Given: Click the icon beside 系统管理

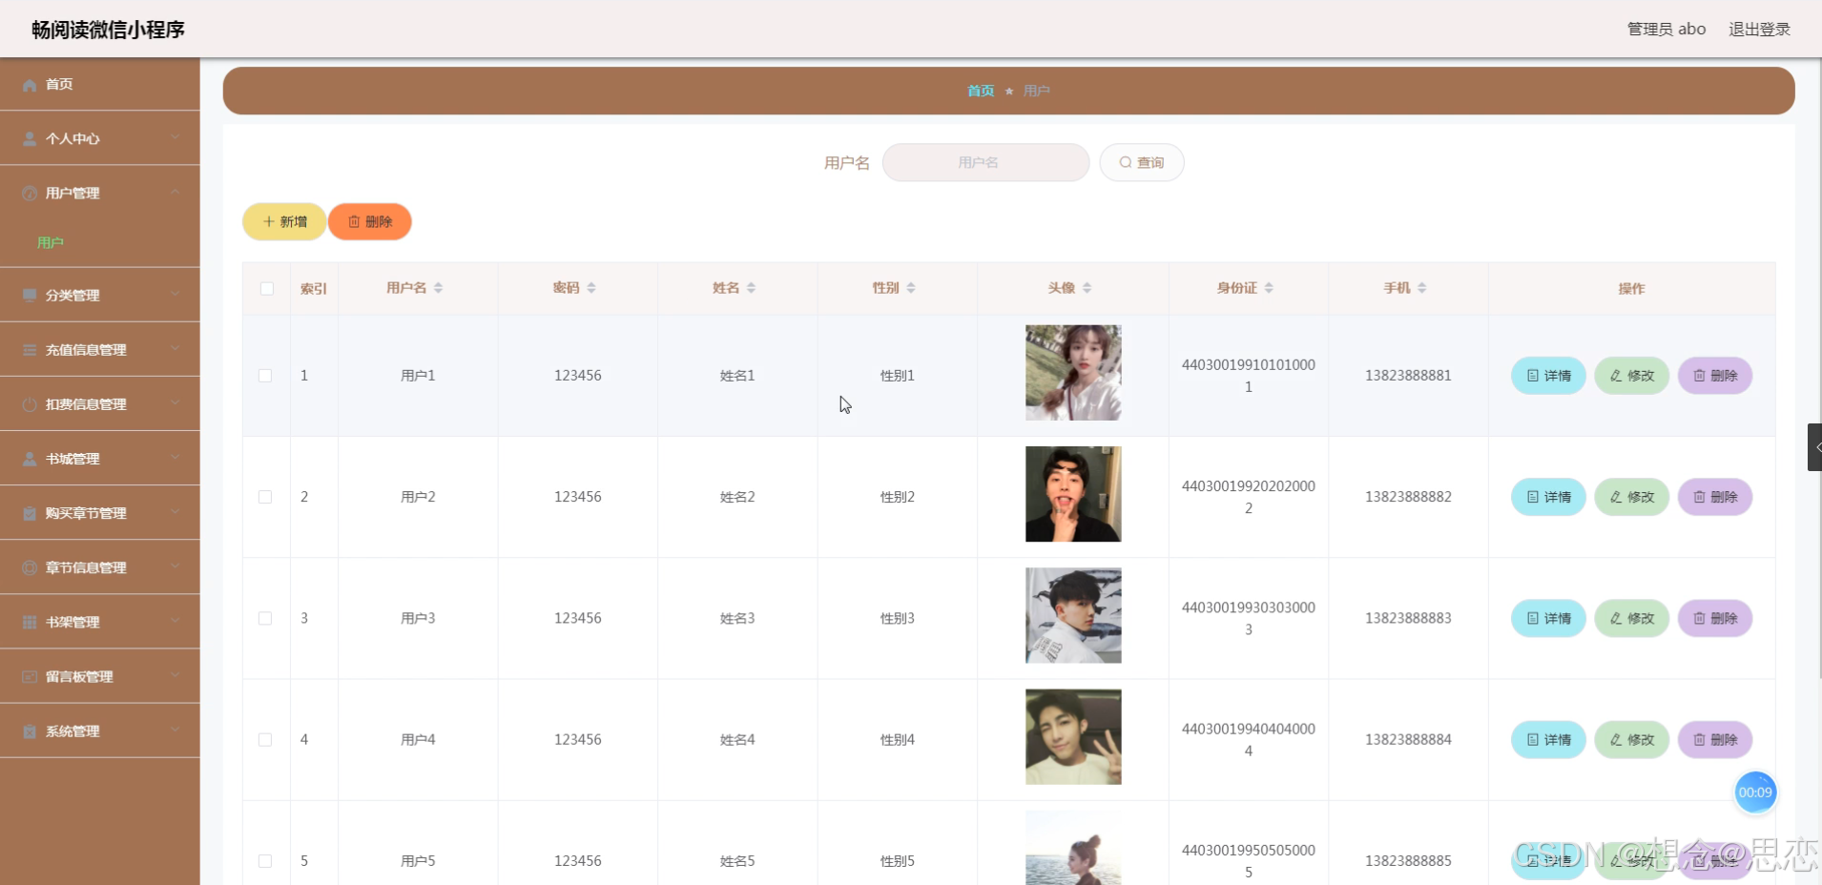Looking at the screenshot, I should coord(30,731).
